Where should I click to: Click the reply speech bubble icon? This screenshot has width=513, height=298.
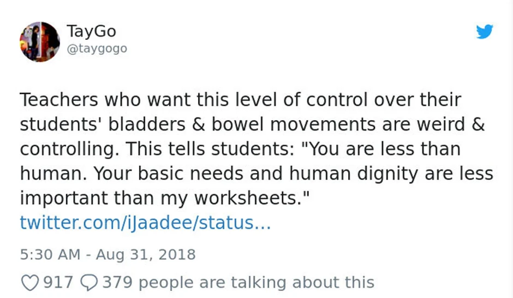coord(88,282)
